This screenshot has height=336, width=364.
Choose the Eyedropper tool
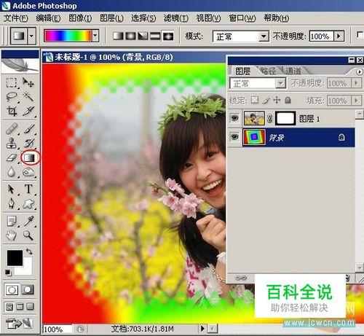pos(28,221)
